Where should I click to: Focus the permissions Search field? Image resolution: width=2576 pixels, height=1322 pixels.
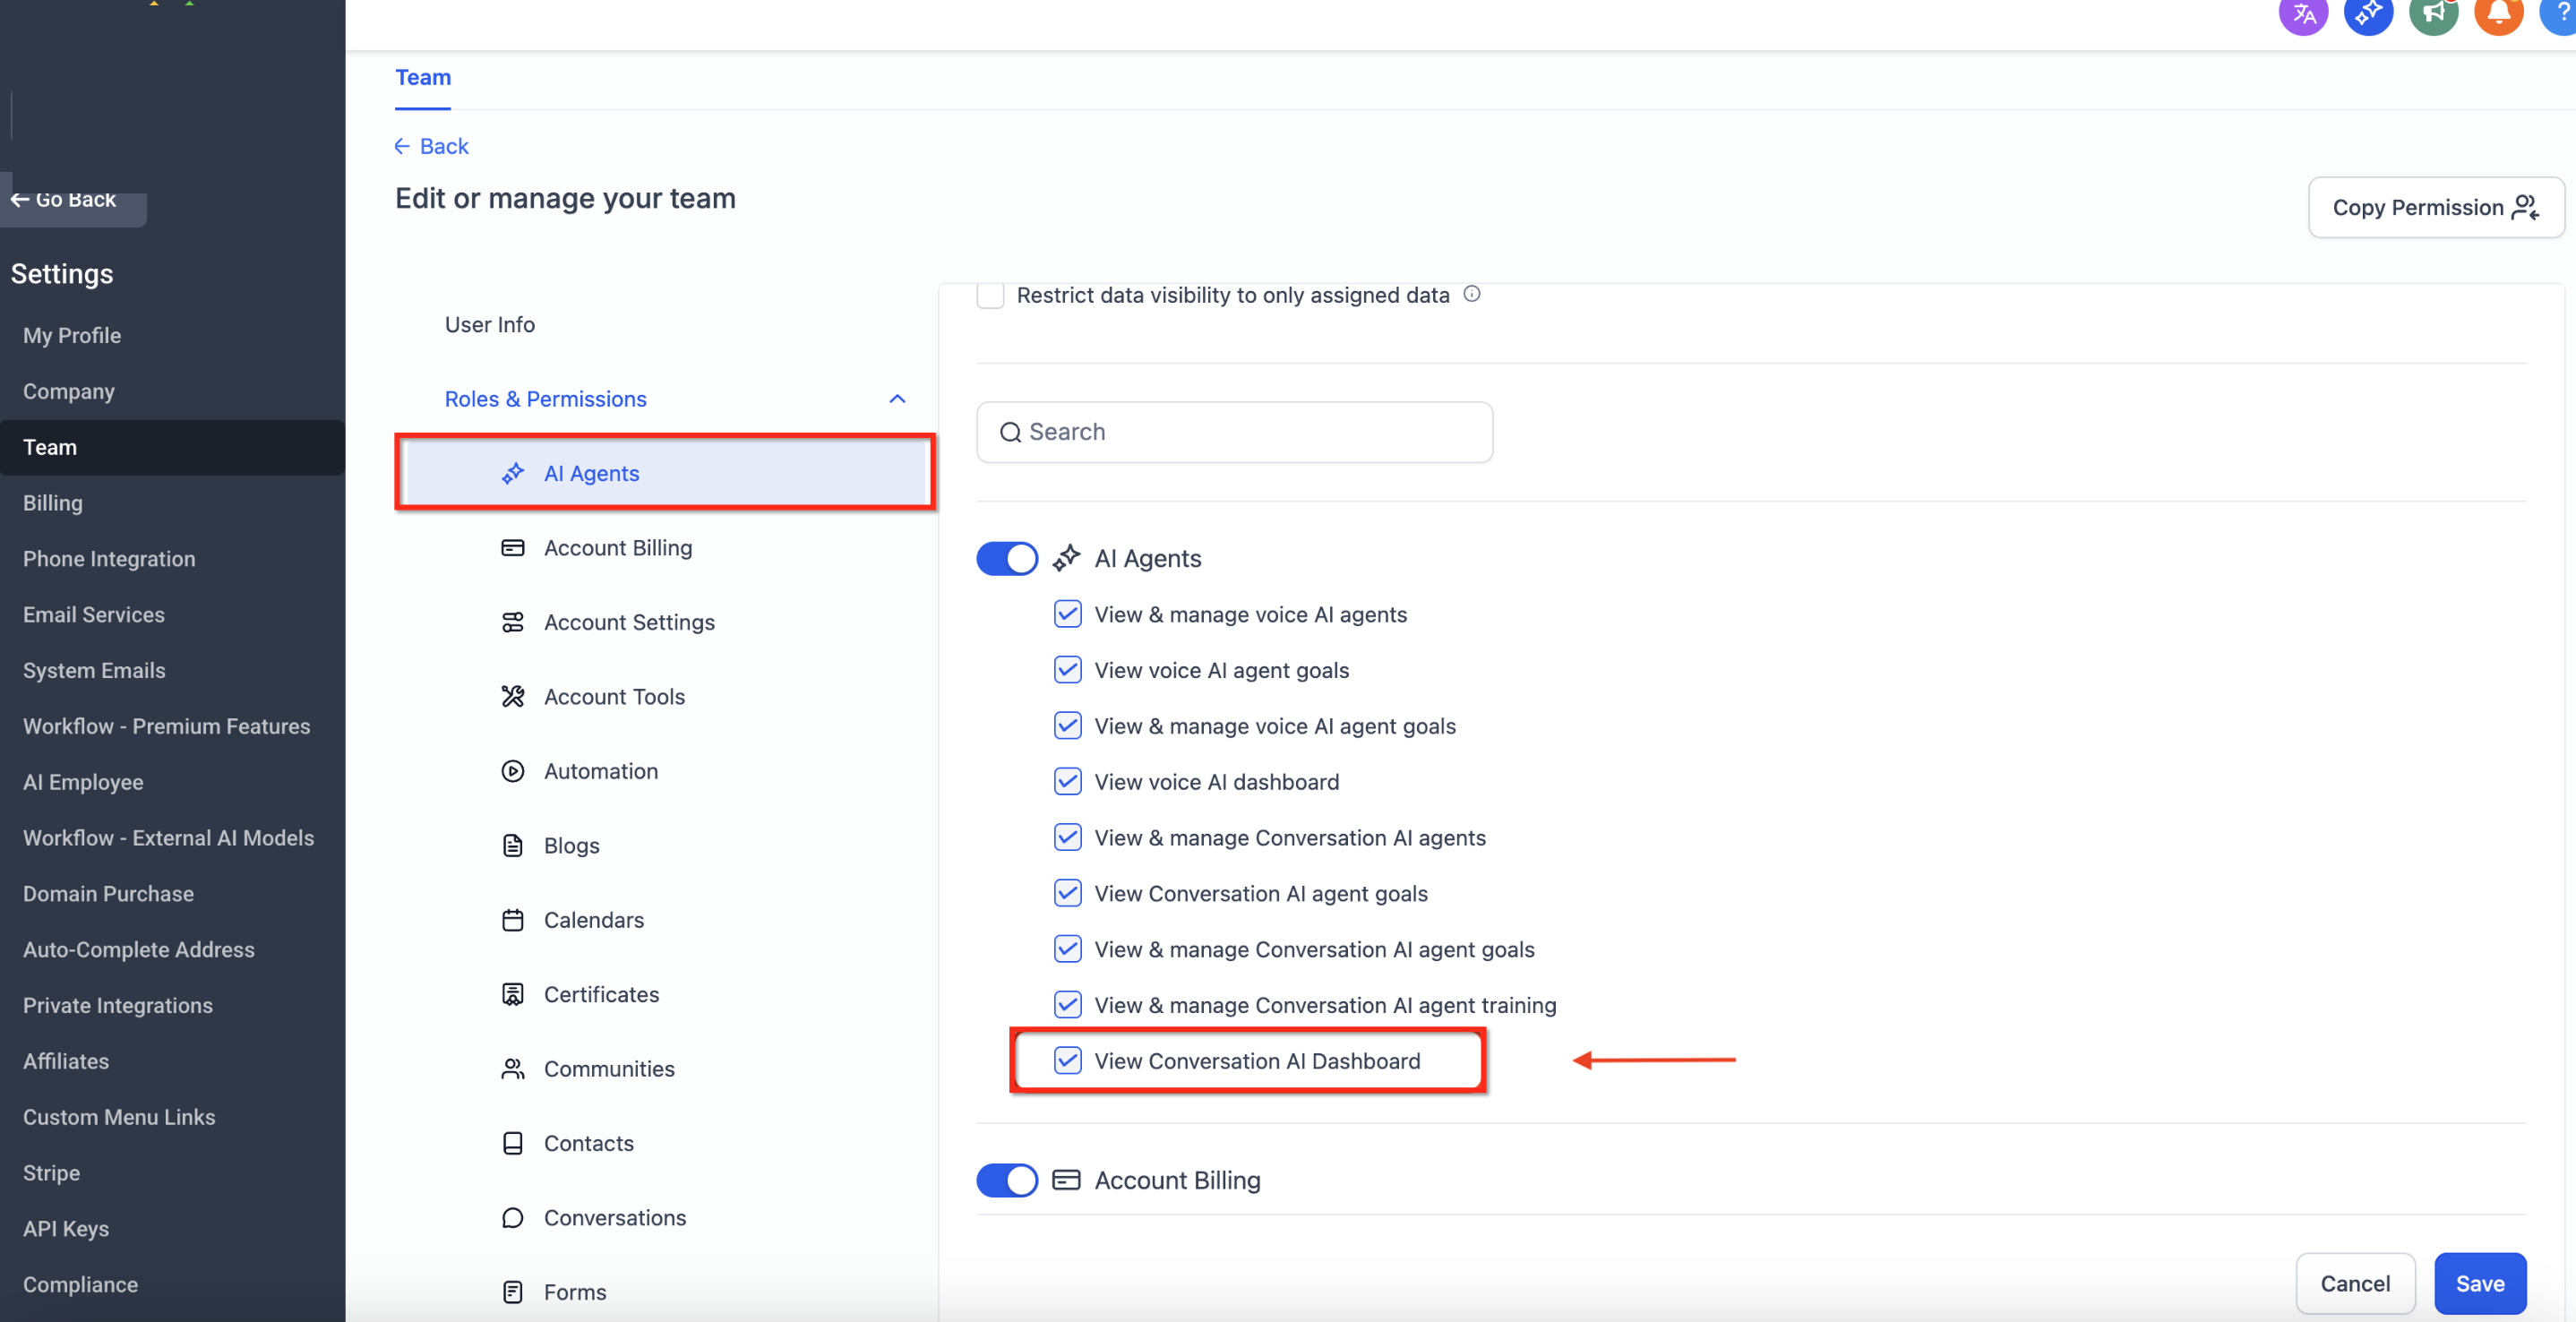click(x=1234, y=432)
